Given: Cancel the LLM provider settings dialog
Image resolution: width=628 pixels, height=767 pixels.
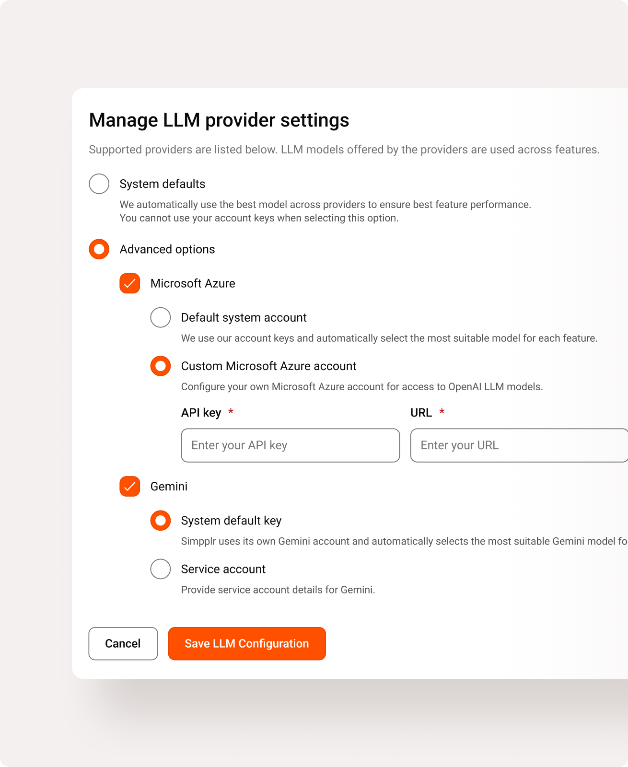Looking at the screenshot, I should (123, 643).
